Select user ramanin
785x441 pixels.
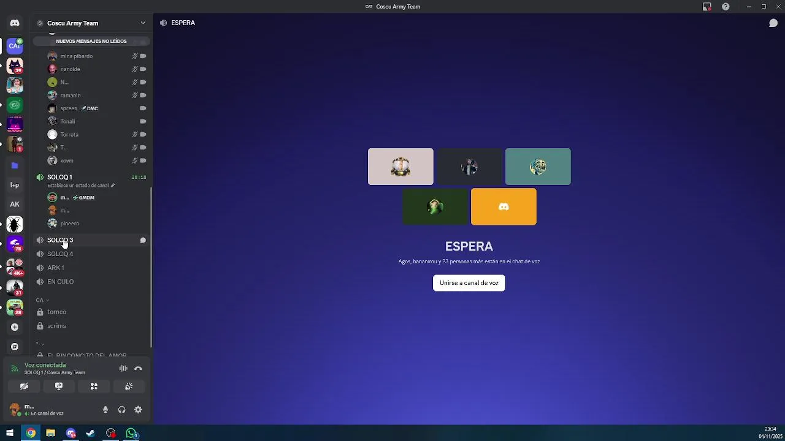96,96
